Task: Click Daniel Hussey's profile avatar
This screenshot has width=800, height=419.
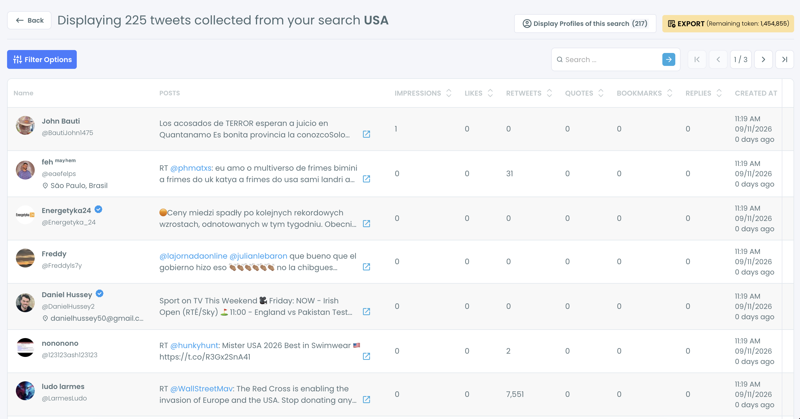Action: click(x=25, y=302)
